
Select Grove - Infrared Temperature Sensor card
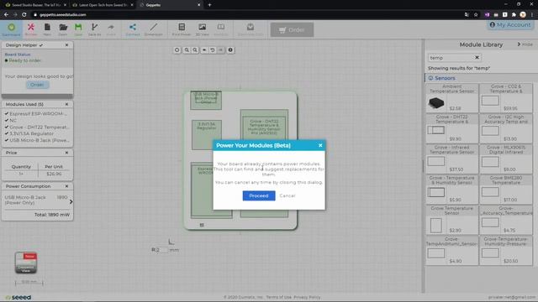[452, 159]
